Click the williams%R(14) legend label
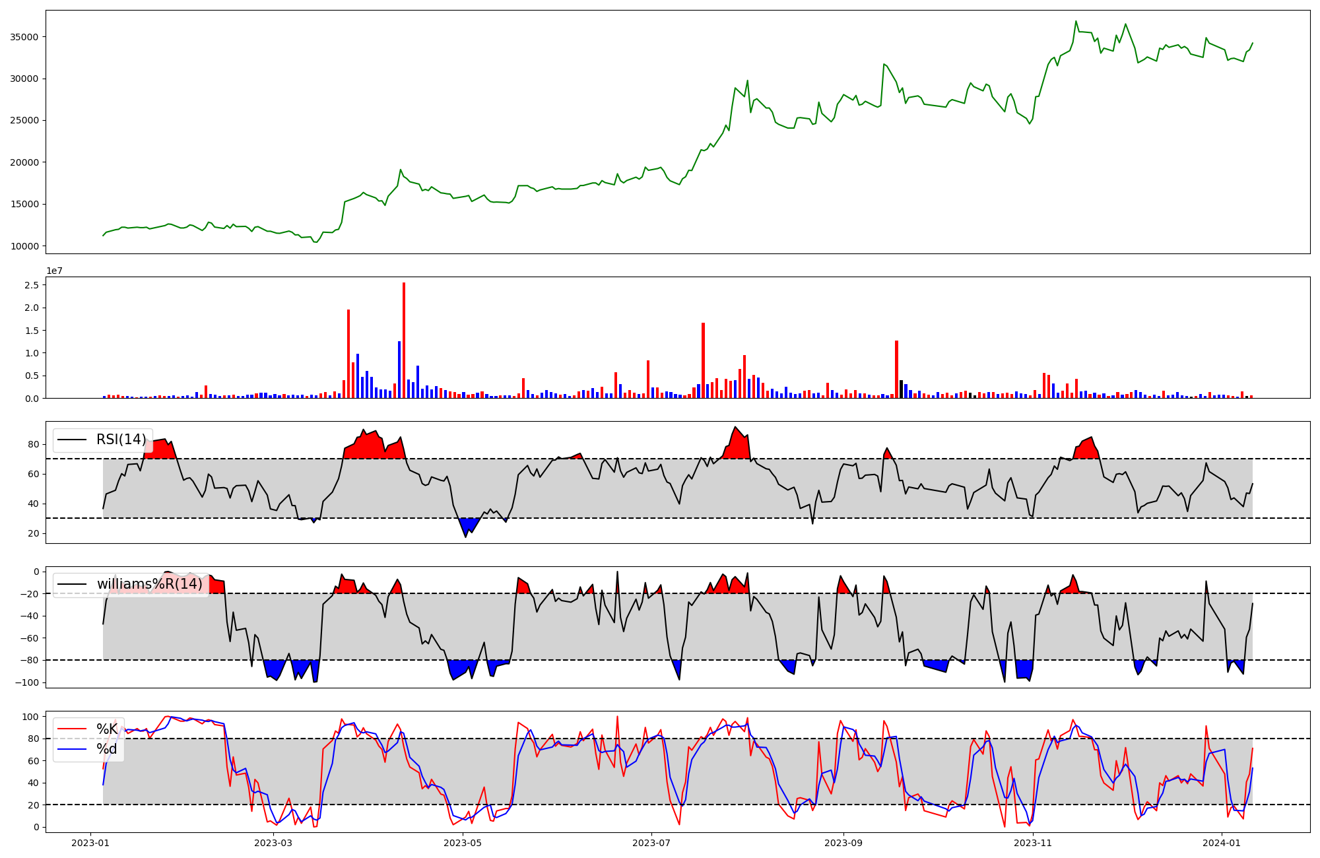 tap(149, 584)
